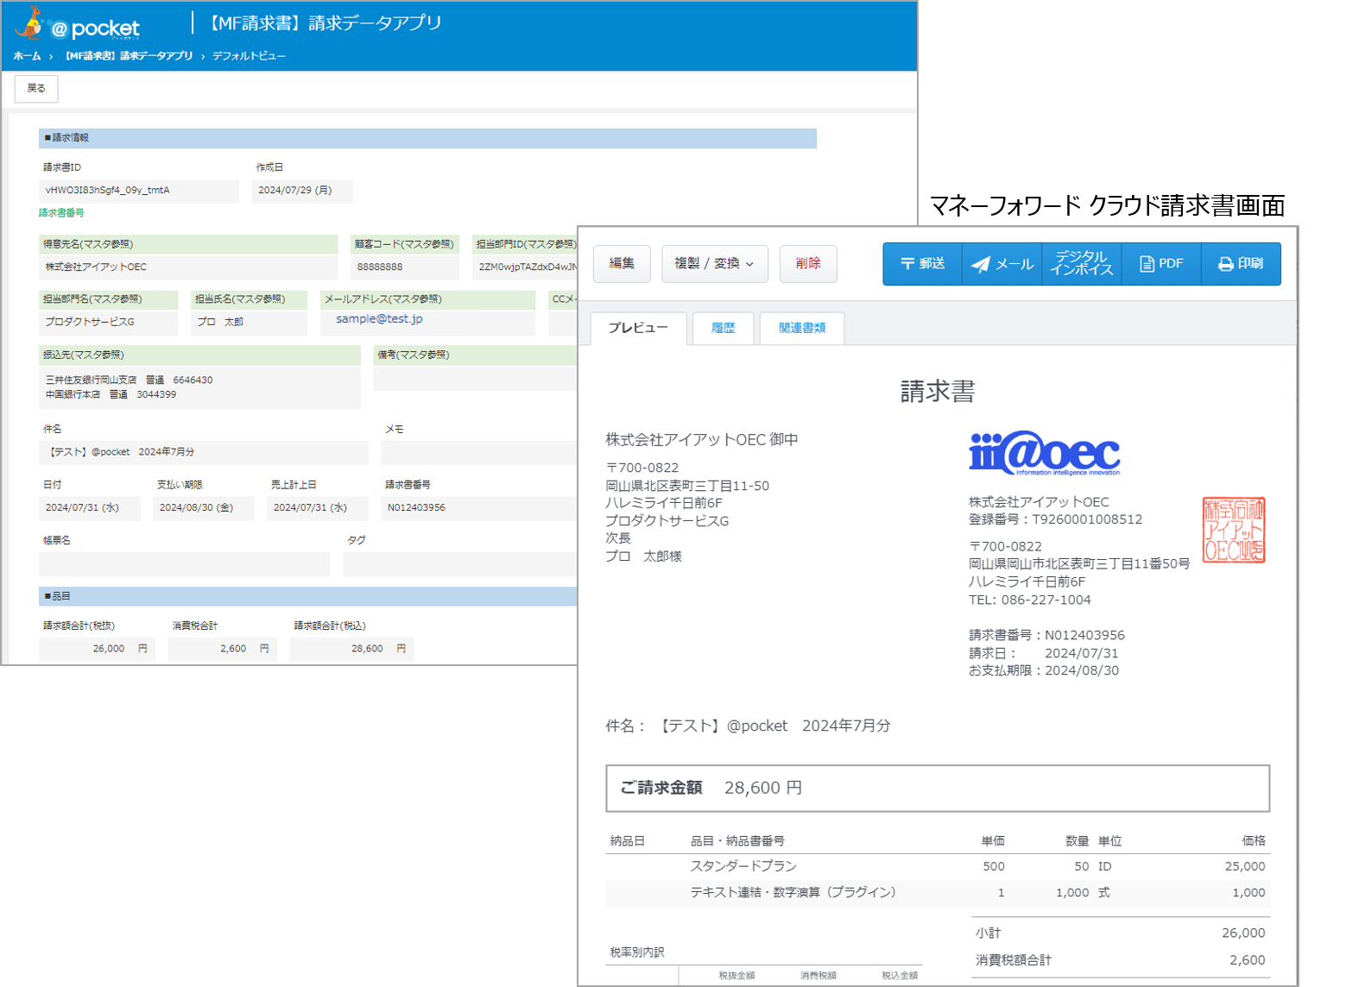This screenshot has width=1365, height=987.
Task: Click the ■品目 section header
Action: click(308, 596)
